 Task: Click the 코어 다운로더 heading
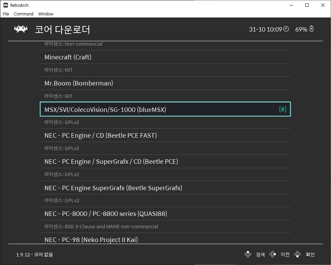(x=62, y=30)
